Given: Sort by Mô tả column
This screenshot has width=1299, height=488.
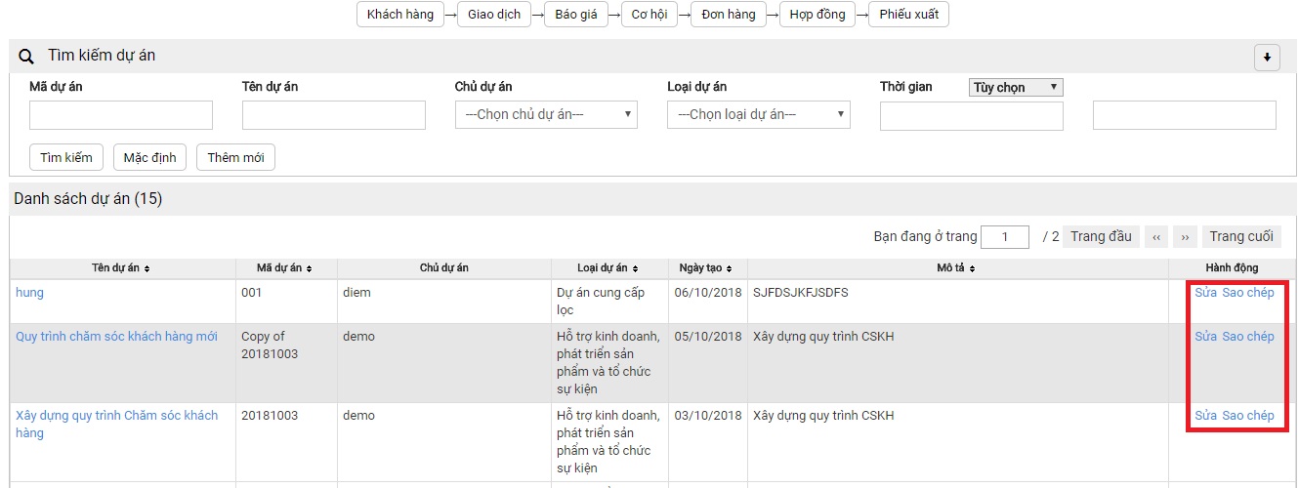Looking at the screenshot, I should (x=957, y=267).
